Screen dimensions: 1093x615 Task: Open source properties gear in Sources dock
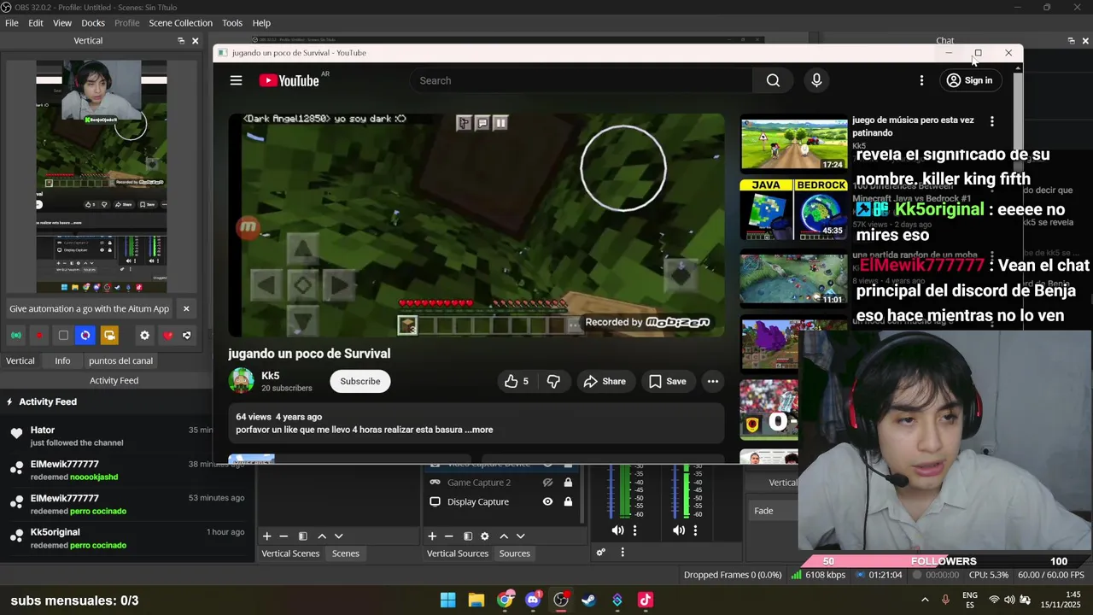(x=485, y=536)
